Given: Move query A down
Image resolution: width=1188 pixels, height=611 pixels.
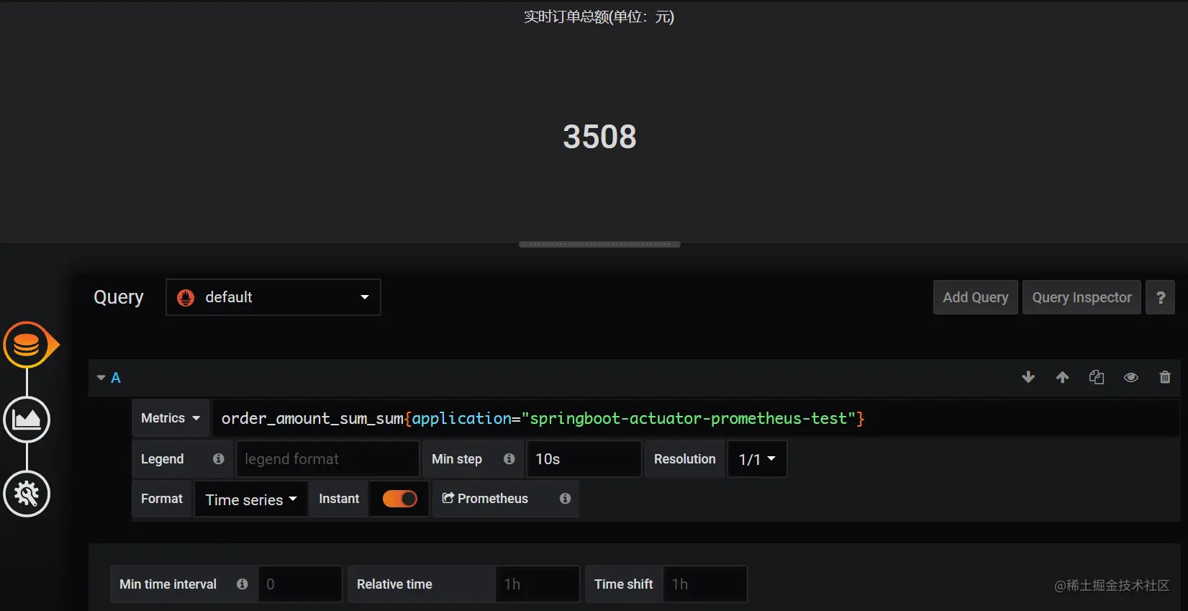Looking at the screenshot, I should click(1028, 377).
